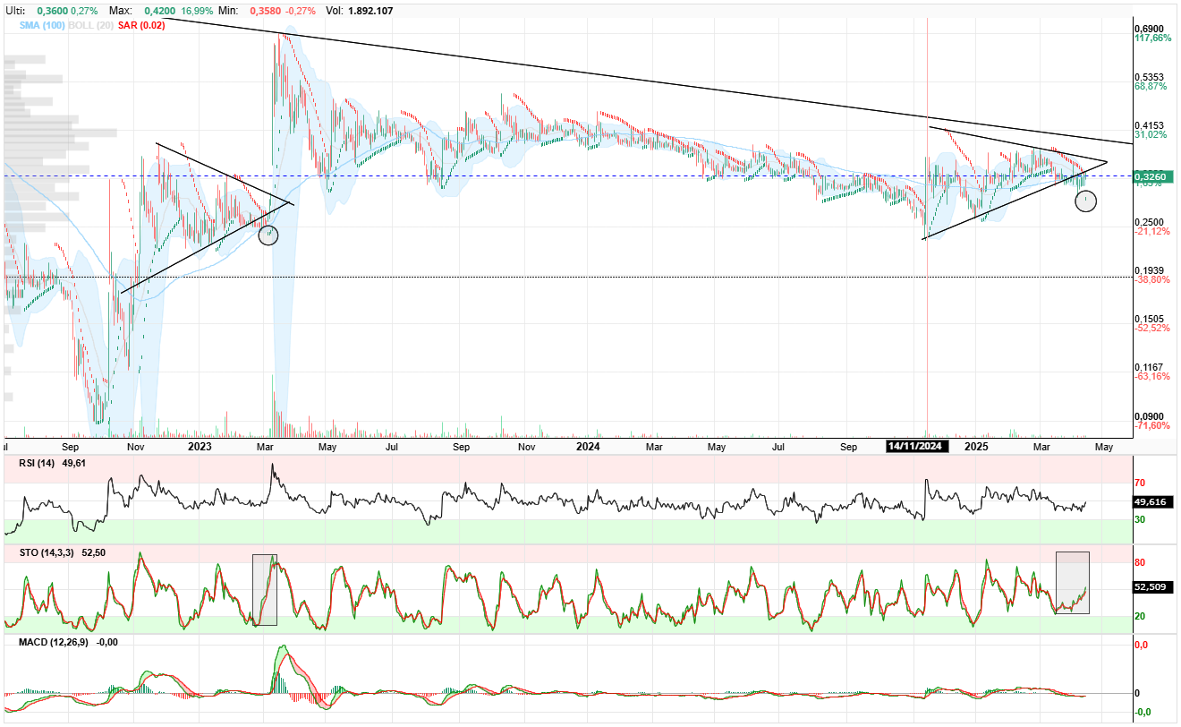Screen dimensions: 1181x727
Task: Select the circle marker near March 2023
Action: coord(268,235)
